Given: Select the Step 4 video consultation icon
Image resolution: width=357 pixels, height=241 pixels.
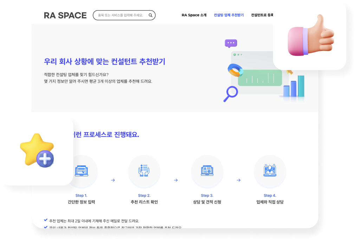Looking at the screenshot, I should [270, 171].
